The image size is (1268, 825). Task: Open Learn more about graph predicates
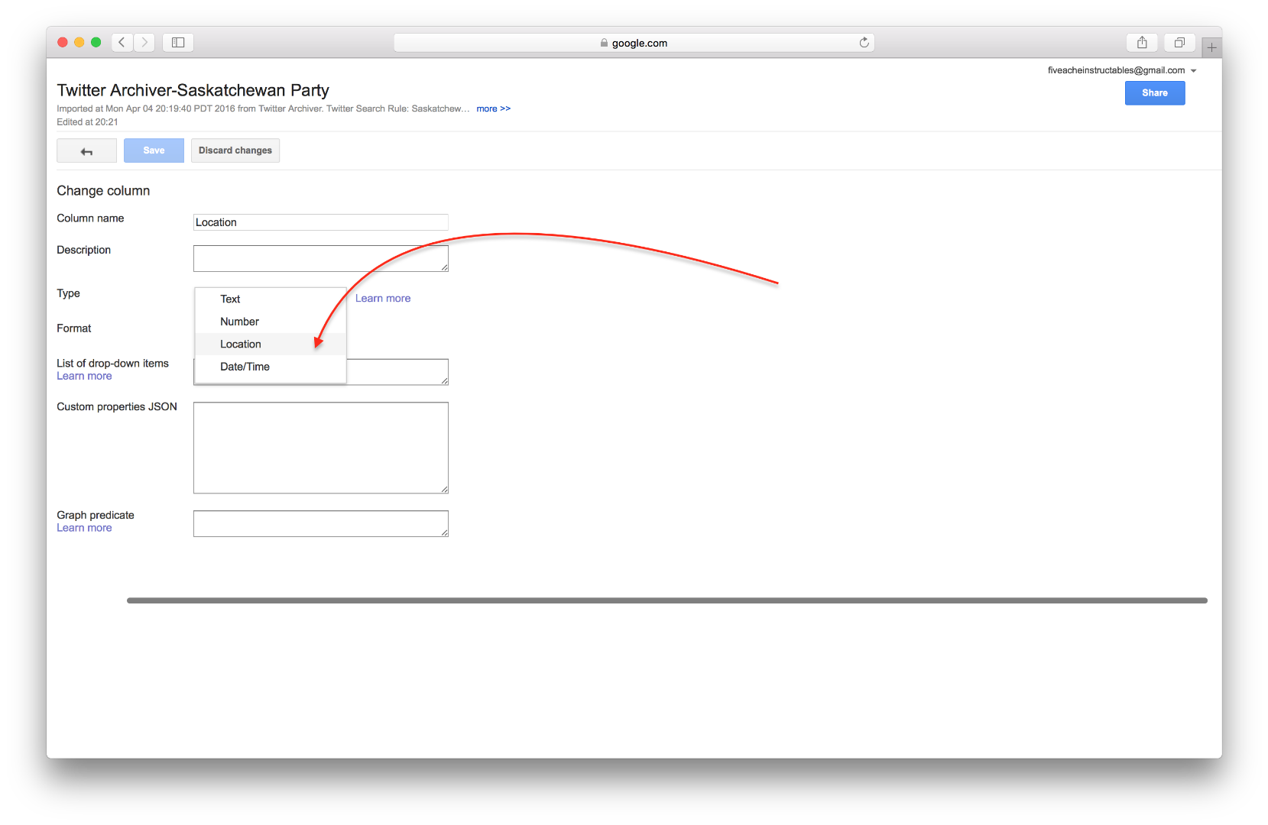click(x=84, y=527)
